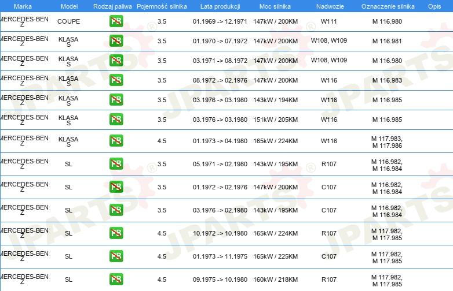The width and height of the screenshot is (453, 291).
Task: Click fuel icon in the 09.1975 -> 10.1980 row
Action: 116,279
